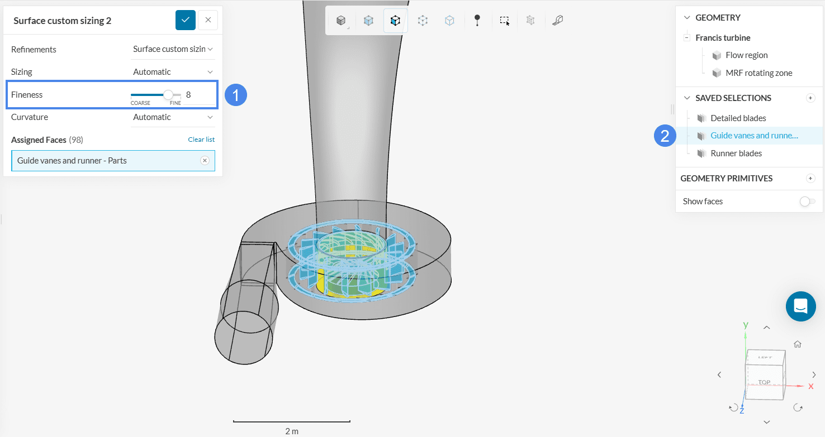Select the MRF rotating zone item
The height and width of the screenshot is (437, 825).
point(758,73)
